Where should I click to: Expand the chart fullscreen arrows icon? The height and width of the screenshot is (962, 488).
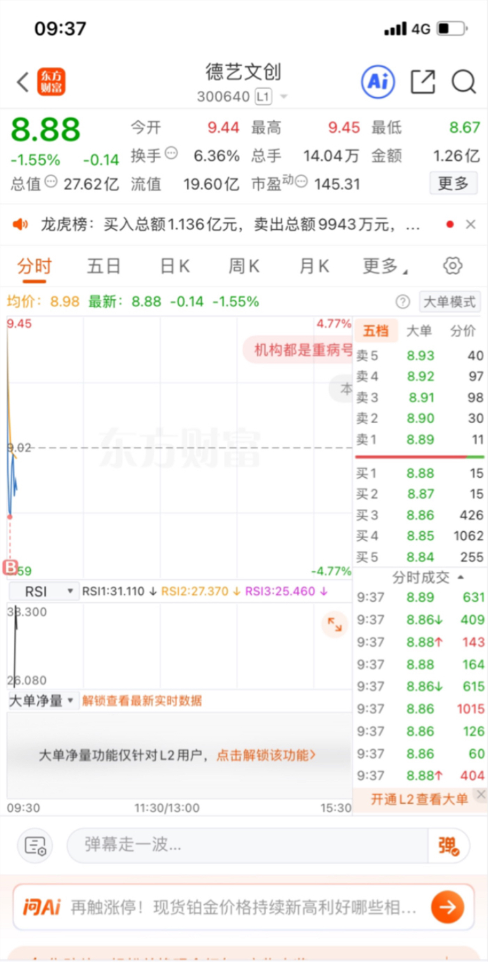[x=334, y=625]
